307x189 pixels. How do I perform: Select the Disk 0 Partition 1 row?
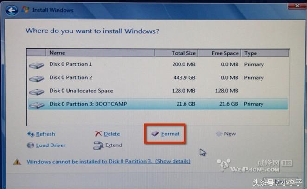[158, 64]
